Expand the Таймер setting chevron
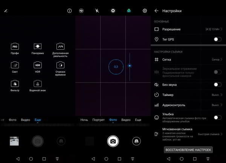Viewport: 226px width, 163px height. click(221, 95)
